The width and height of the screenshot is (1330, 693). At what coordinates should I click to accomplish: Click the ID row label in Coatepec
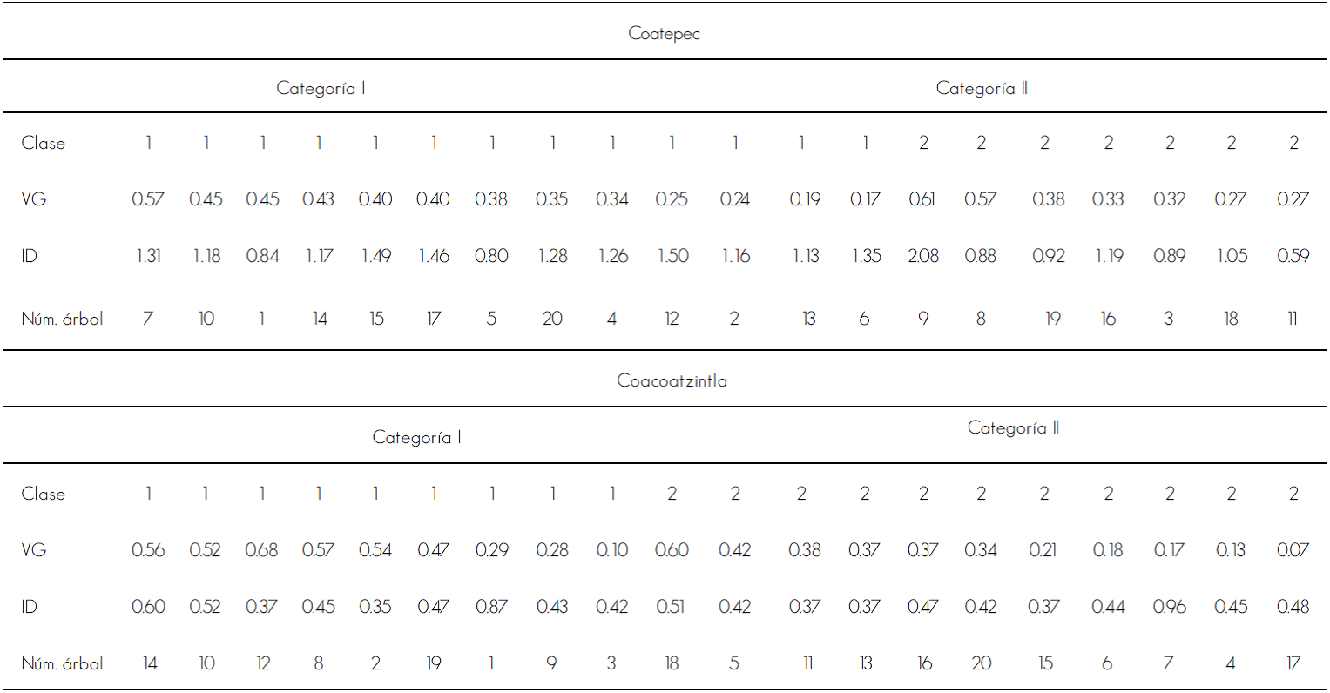click(x=29, y=256)
